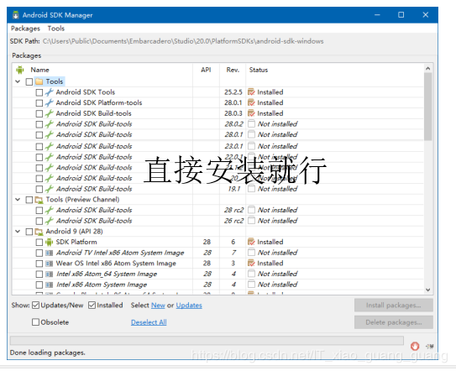Click the loading progress bar
Image resolution: width=456 pixels, height=371 pixels.
tap(207, 341)
